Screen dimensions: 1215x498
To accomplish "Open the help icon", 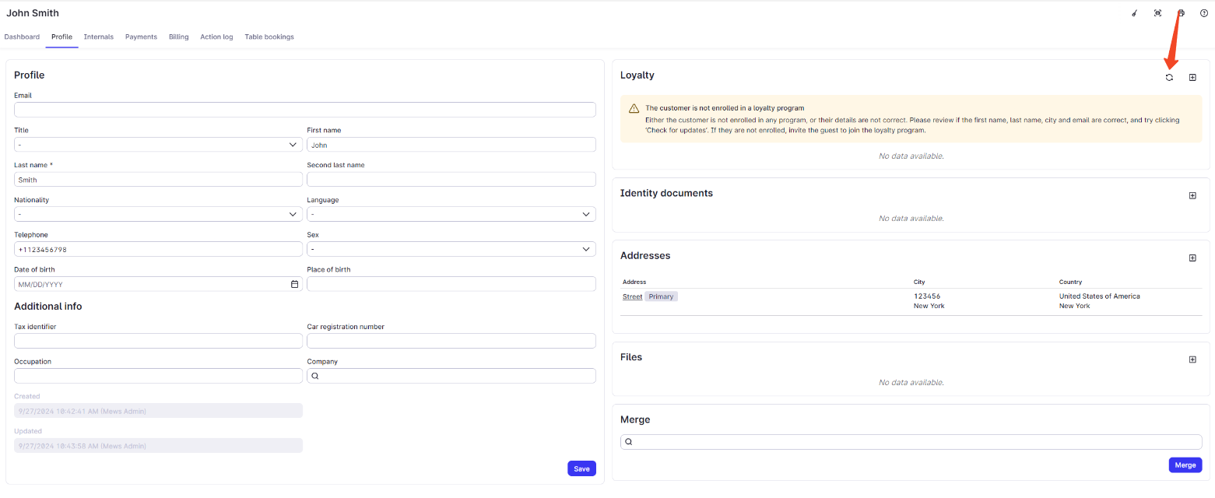I will click(x=1204, y=12).
